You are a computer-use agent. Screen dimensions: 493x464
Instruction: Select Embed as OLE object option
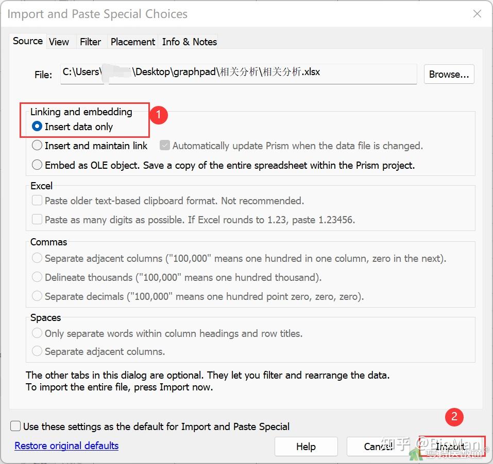point(37,165)
